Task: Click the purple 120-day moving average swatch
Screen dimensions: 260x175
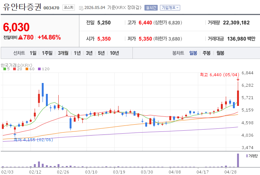Action: pyautogui.click(x=39, y=69)
